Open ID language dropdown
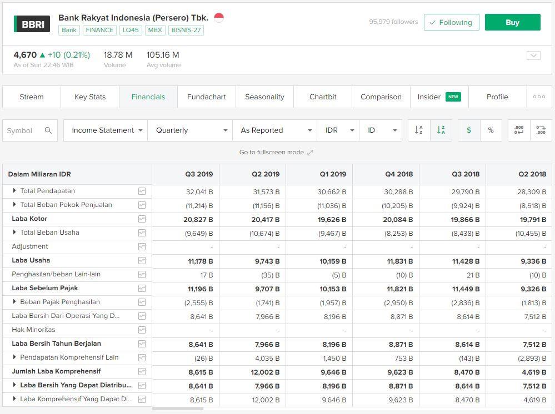 pos(381,130)
